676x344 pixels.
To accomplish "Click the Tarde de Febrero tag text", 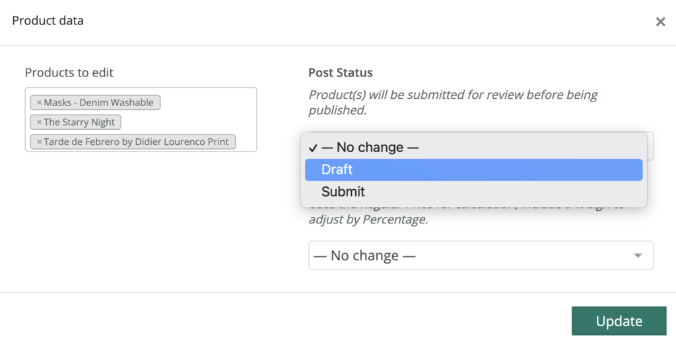I will (x=136, y=142).
